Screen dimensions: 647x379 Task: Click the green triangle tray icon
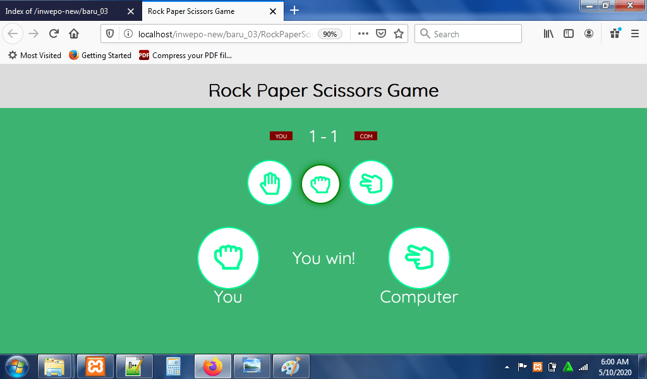point(568,366)
